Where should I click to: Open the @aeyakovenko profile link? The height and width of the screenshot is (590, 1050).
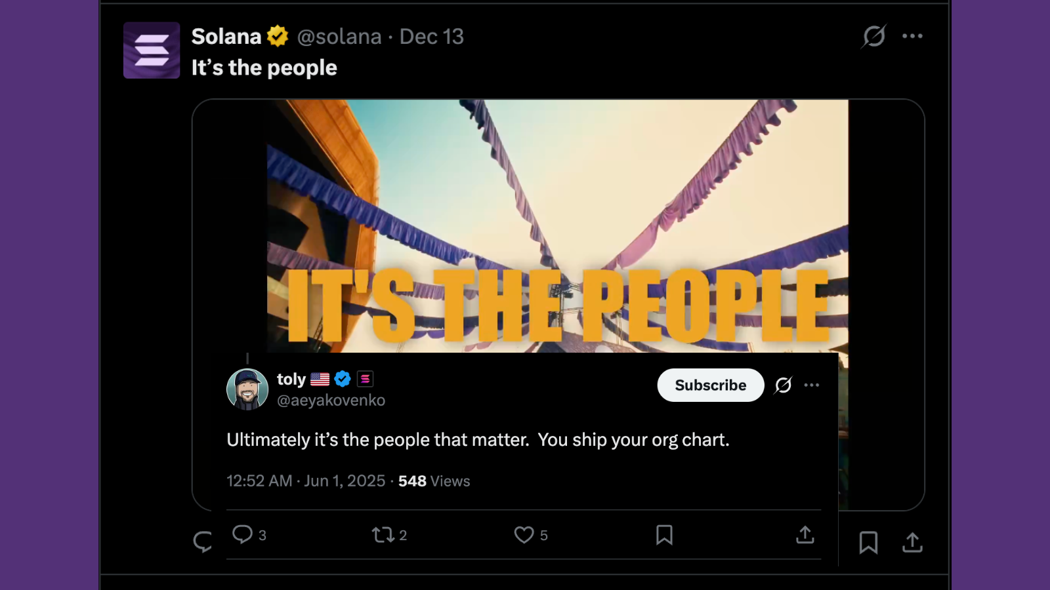(331, 400)
